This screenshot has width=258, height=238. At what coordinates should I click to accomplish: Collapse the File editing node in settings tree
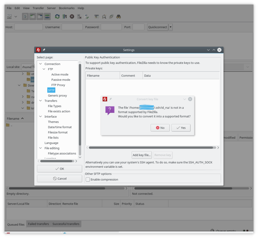[41, 148]
